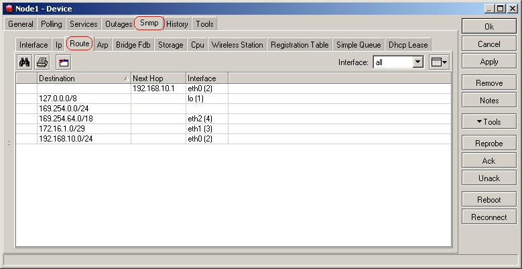Click the Apply button
The image size is (522, 269).
tap(488, 61)
